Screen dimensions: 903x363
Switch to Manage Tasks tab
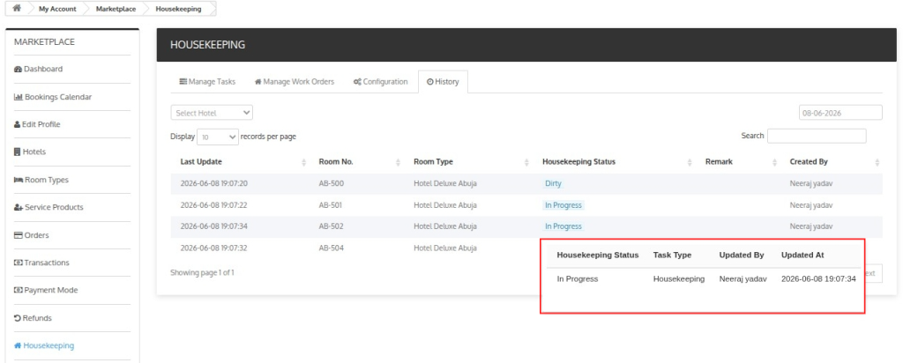(x=207, y=82)
